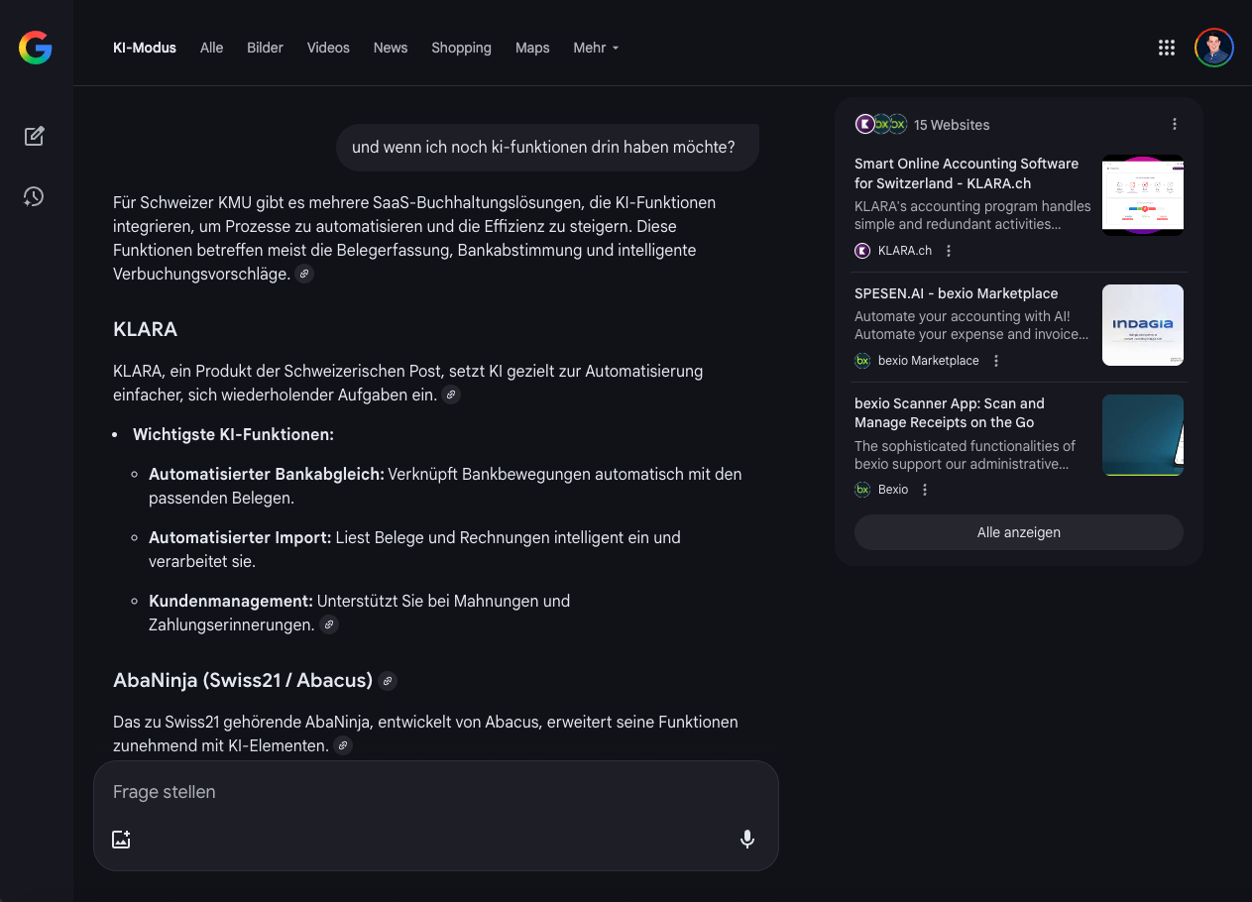The width and height of the screenshot is (1252, 902).
Task: Click the bexio Marketplace favicon
Action: click(x=862, y=361)
